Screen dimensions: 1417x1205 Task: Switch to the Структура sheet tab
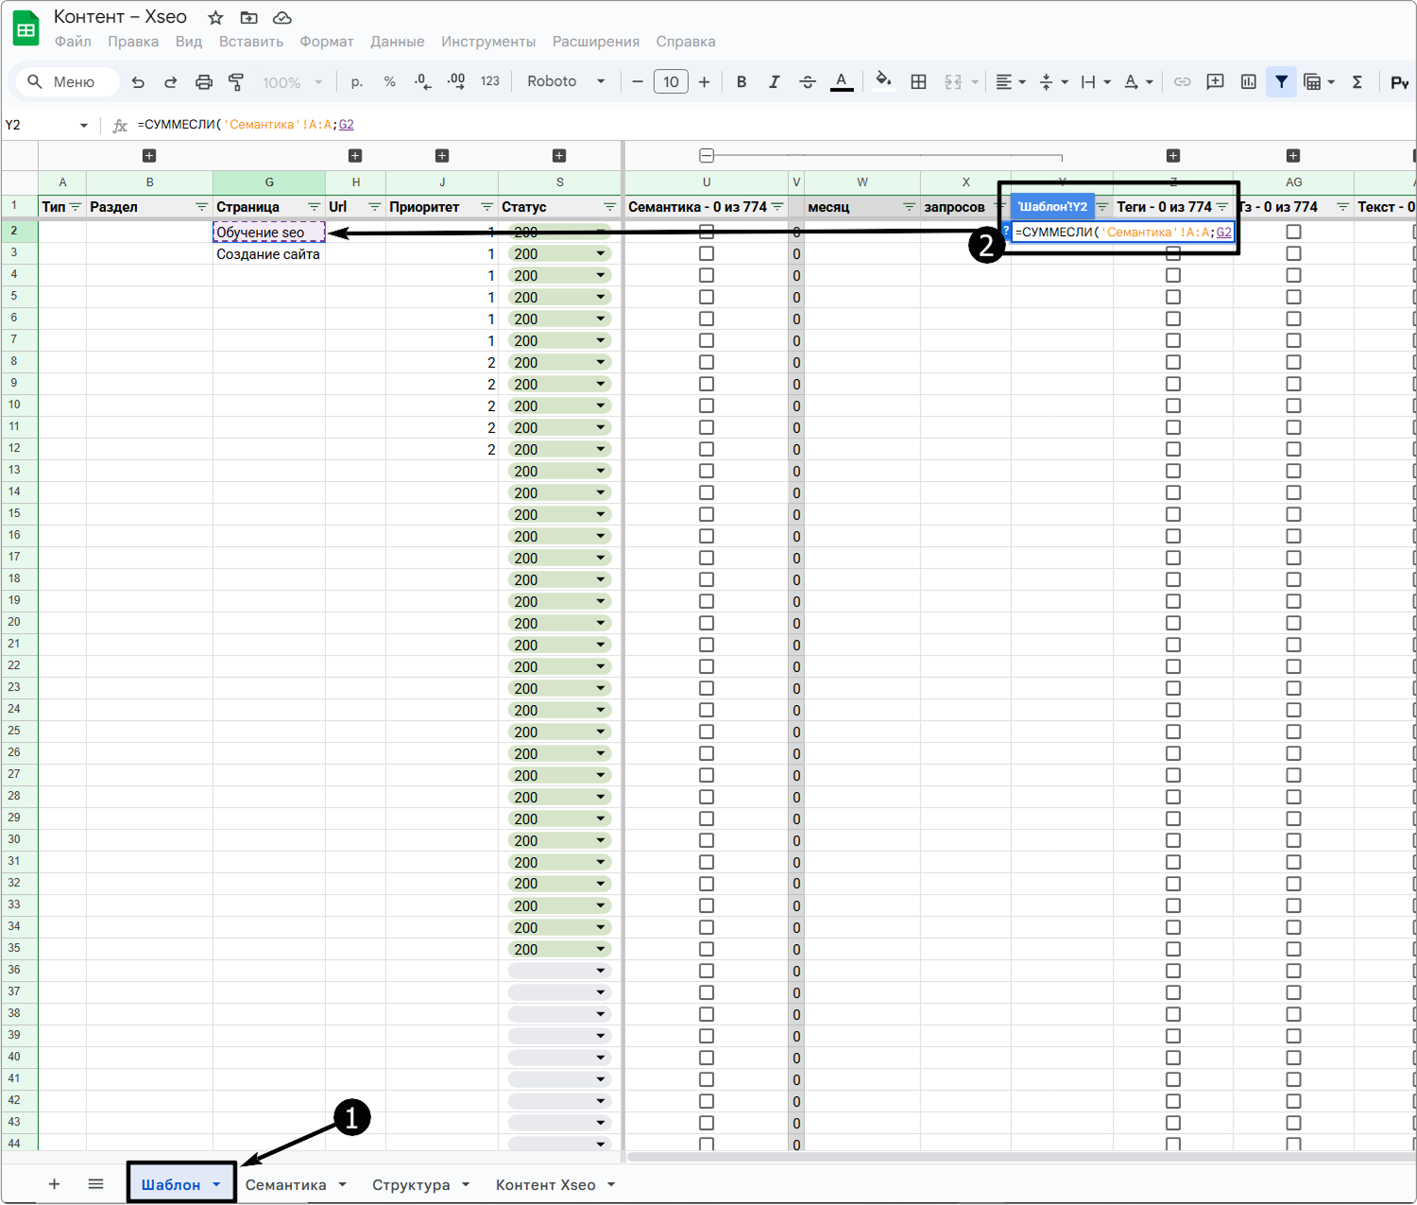[x=411, y=1185]
